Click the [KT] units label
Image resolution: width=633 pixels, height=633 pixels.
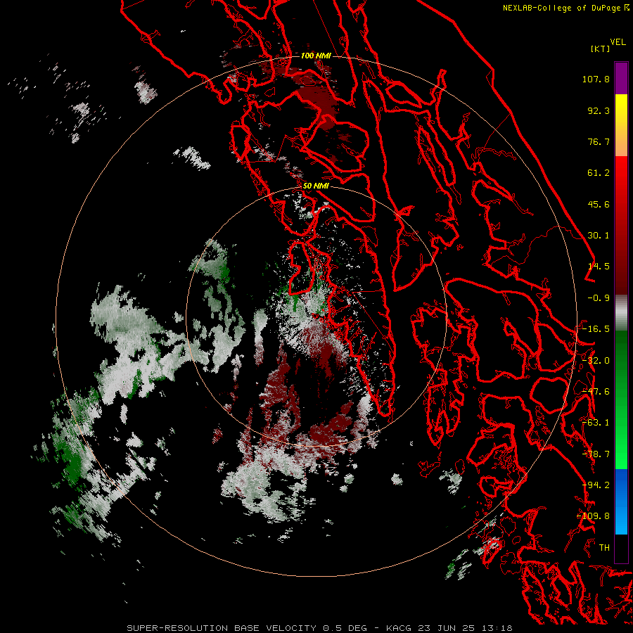(600, 49)
